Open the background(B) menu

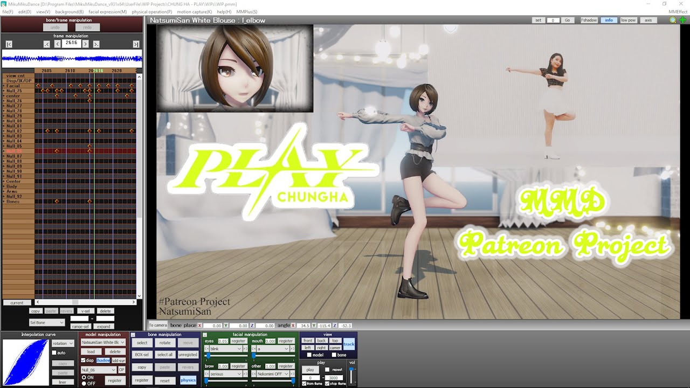(x=69, y=11)
